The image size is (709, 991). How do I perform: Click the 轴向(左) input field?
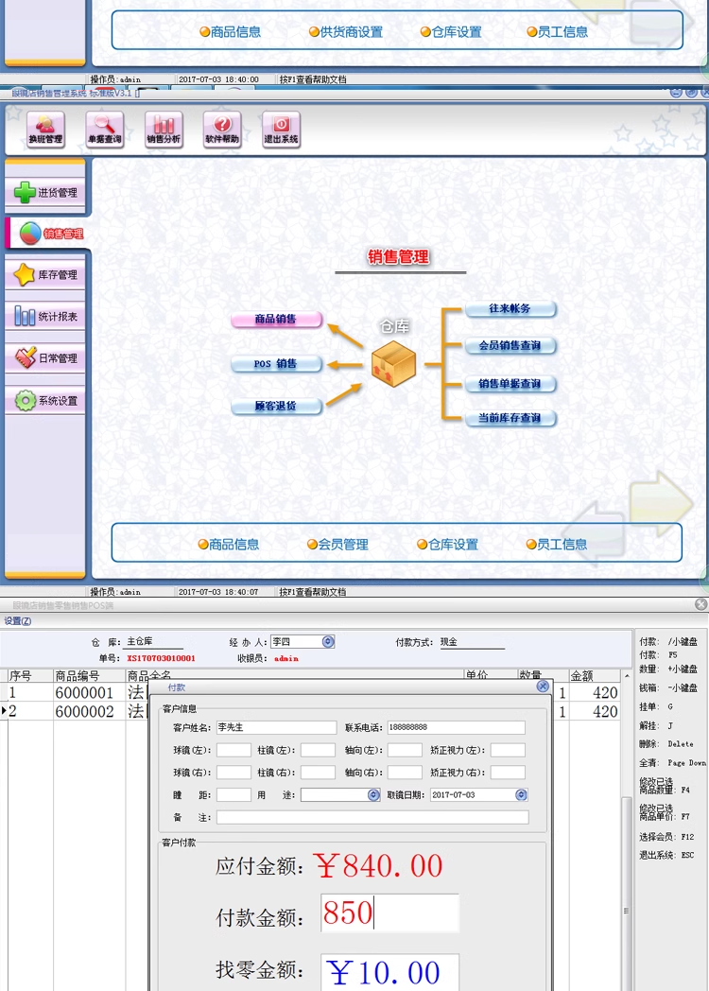pos(405,750)
